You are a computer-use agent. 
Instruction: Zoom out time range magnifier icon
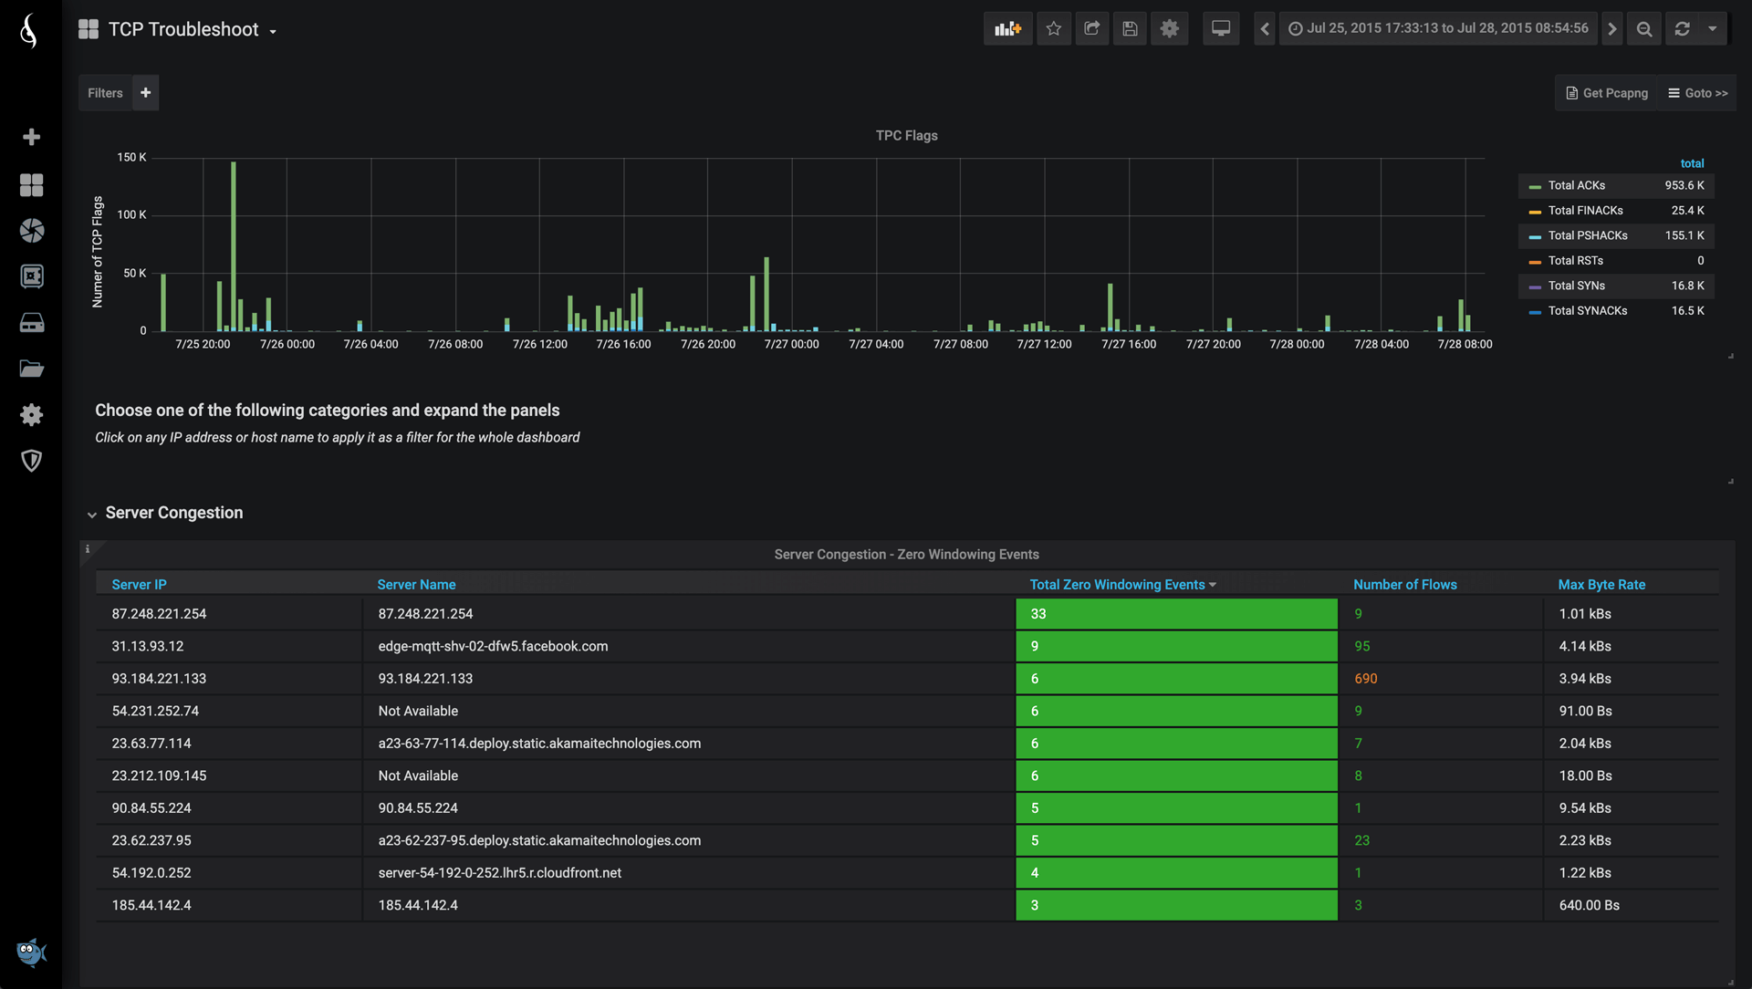(x=1643, y=29)
